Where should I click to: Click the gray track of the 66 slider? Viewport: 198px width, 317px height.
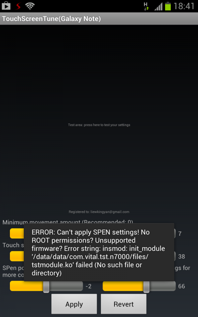click(x=162, y=286)
